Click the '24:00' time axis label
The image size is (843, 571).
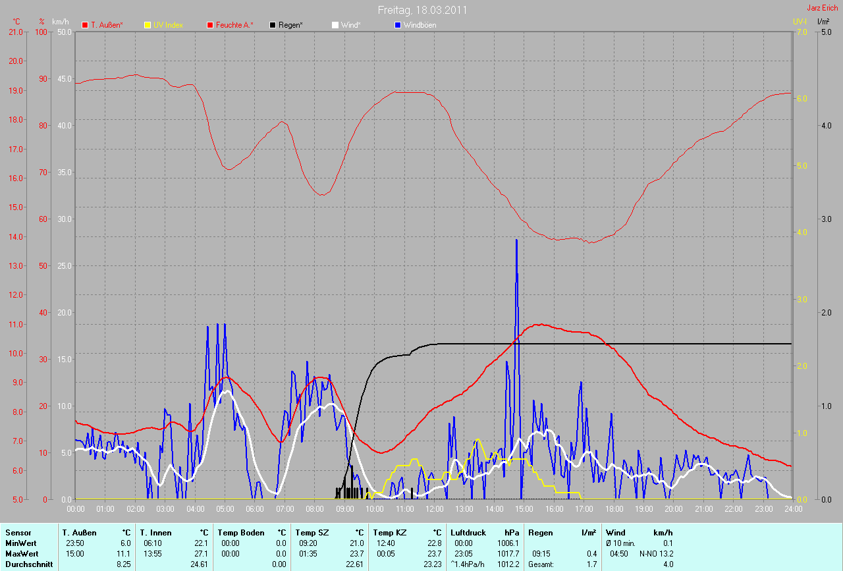tap(793, 508)
